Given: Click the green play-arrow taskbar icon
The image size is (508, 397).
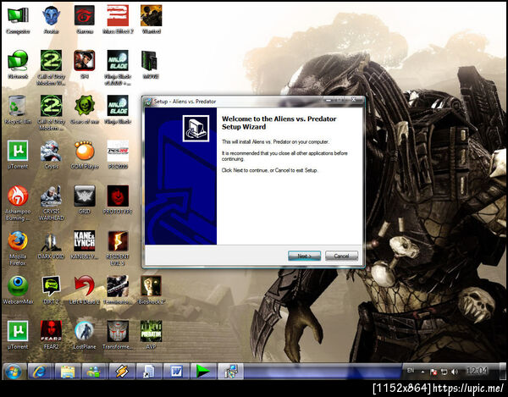Looking at the screenshot, I should tap(203, 372).
